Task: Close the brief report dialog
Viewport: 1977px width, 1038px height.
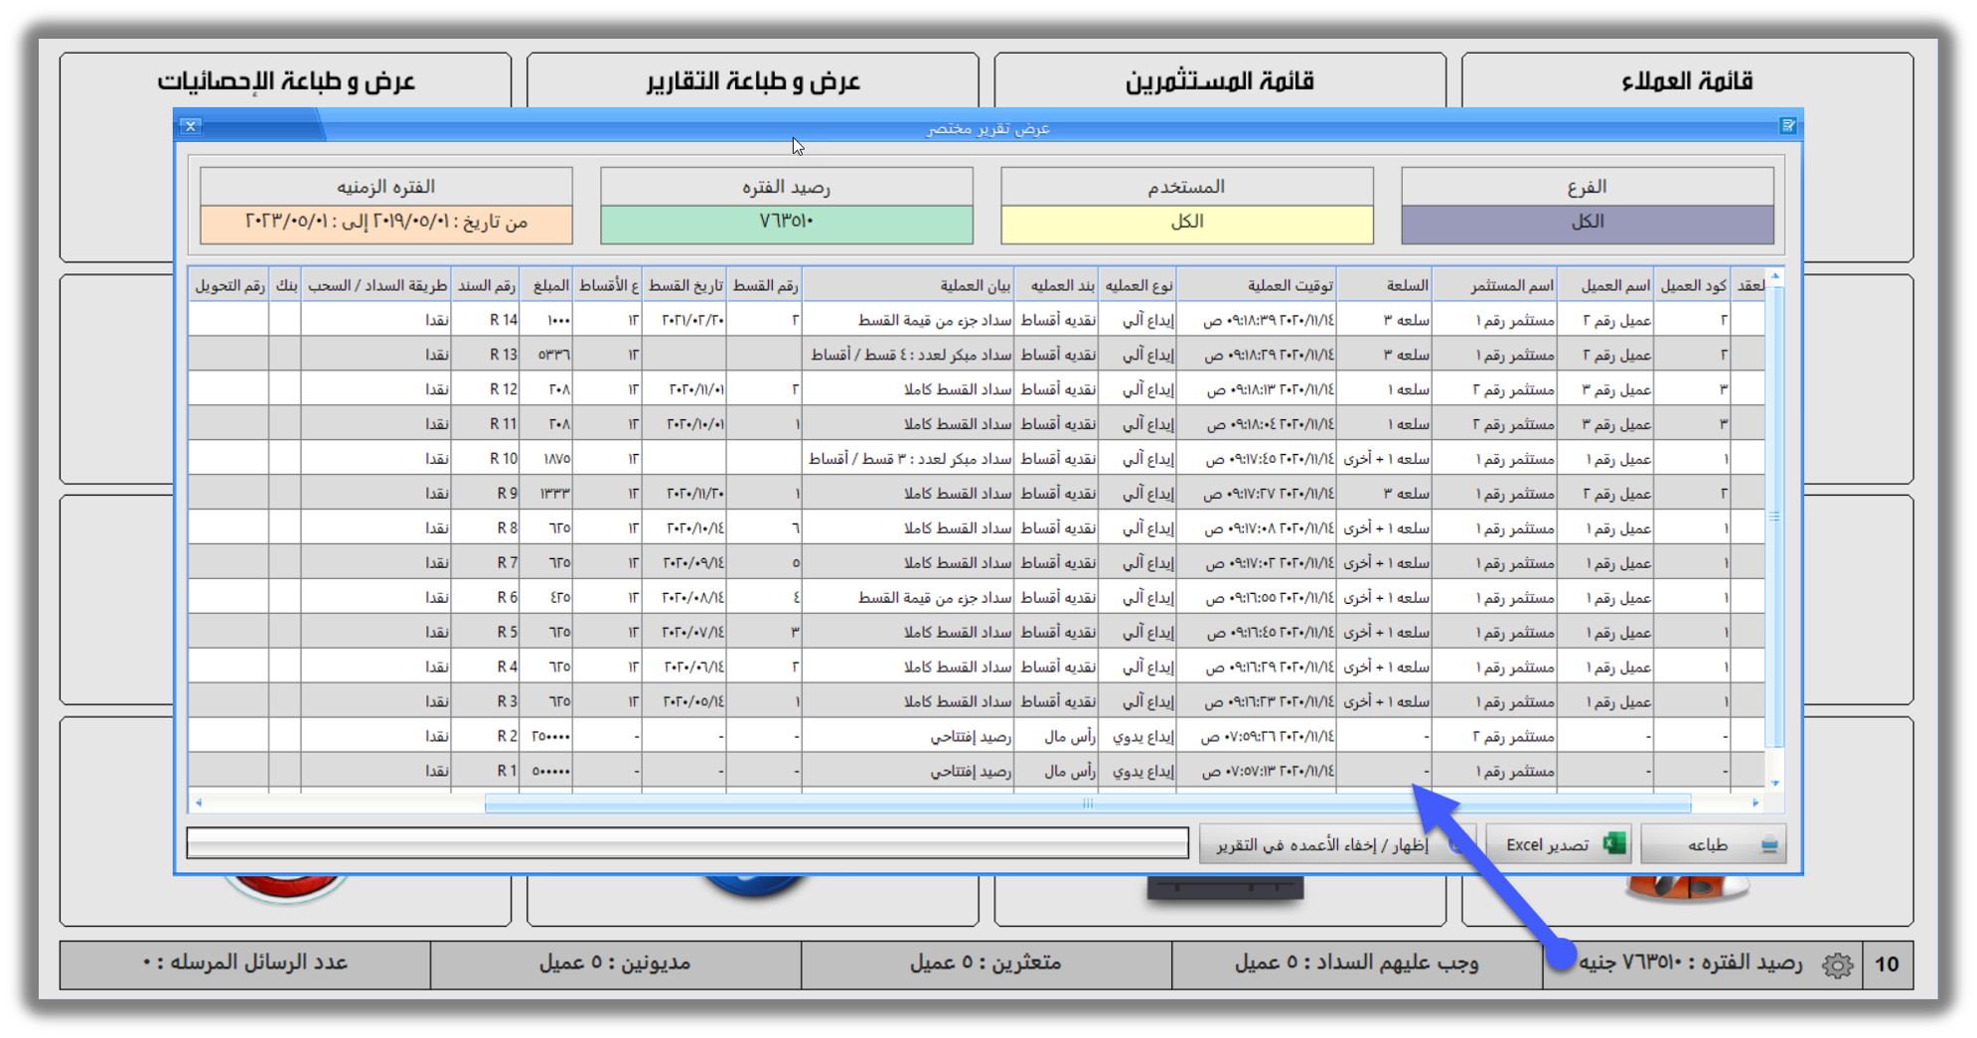Action: tap(191, 126)
